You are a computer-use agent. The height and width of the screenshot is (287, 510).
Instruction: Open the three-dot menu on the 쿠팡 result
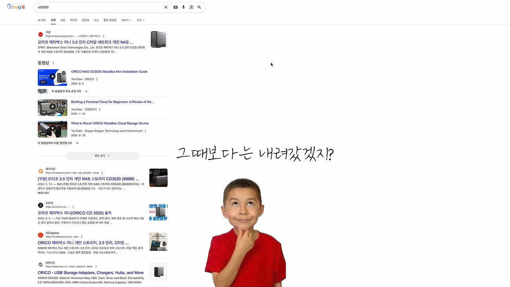pos(104,36)
